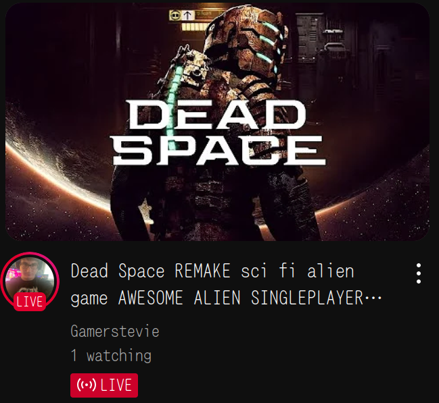
Task: Click the truncated title ellipsis
Action: [373, 298]
